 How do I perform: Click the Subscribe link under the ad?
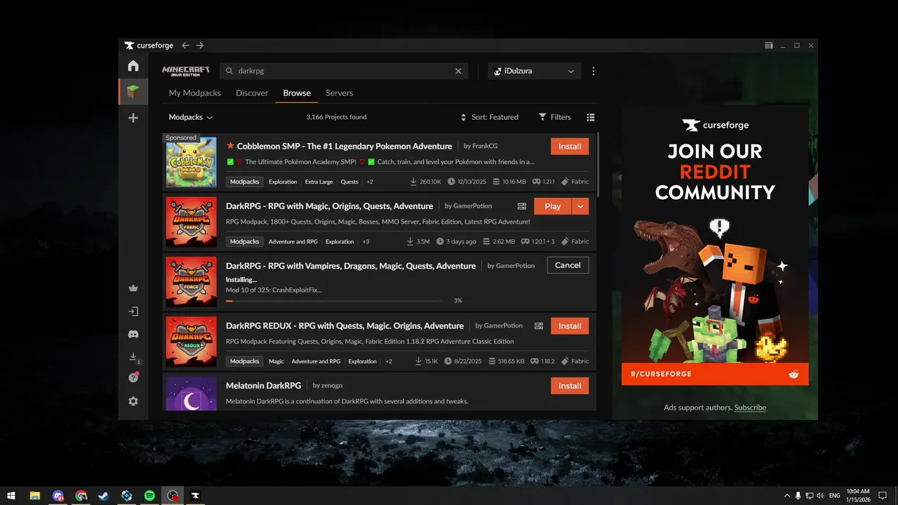(x=750, y=408)
